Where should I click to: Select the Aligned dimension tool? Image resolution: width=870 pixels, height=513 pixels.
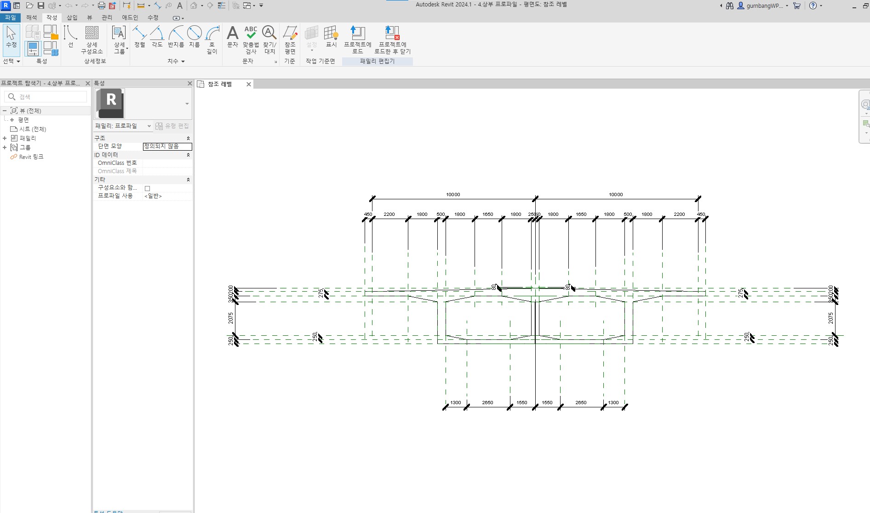(139, 37)
